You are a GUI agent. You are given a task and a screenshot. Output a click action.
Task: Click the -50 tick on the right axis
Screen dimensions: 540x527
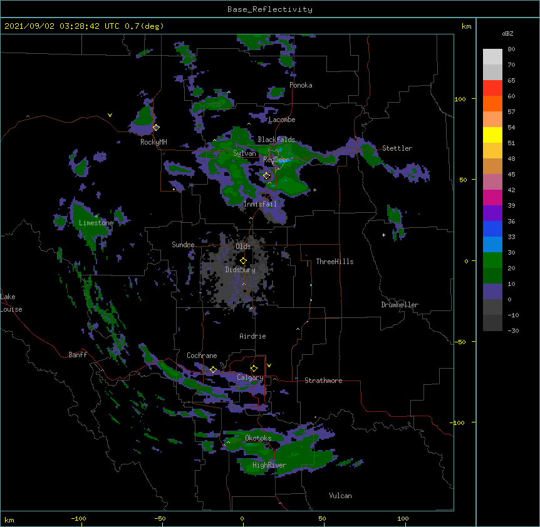click(460, 342)
